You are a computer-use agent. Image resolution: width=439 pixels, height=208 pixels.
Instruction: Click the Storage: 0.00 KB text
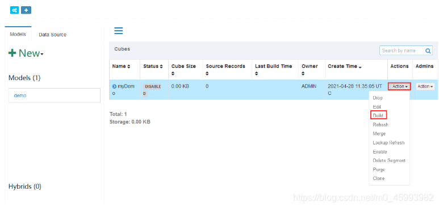(130, 122)
